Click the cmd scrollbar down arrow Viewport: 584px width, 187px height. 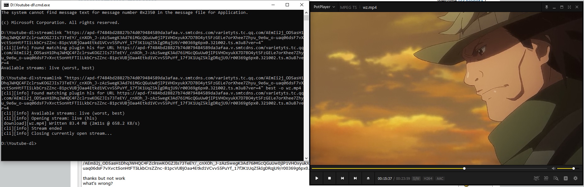306,158
